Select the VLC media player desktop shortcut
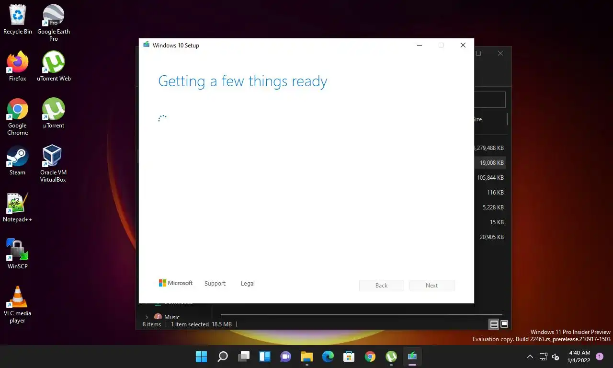The image size is (613, 368). [18, 305]
